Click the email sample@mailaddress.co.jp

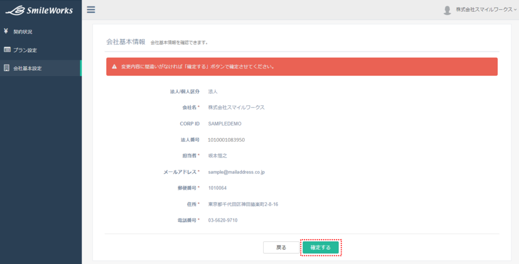pos(236,172)
